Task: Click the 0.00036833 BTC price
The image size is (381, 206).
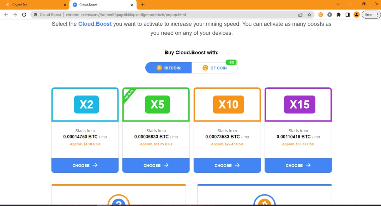Action: pyautogui.click(x=151, y=137)
